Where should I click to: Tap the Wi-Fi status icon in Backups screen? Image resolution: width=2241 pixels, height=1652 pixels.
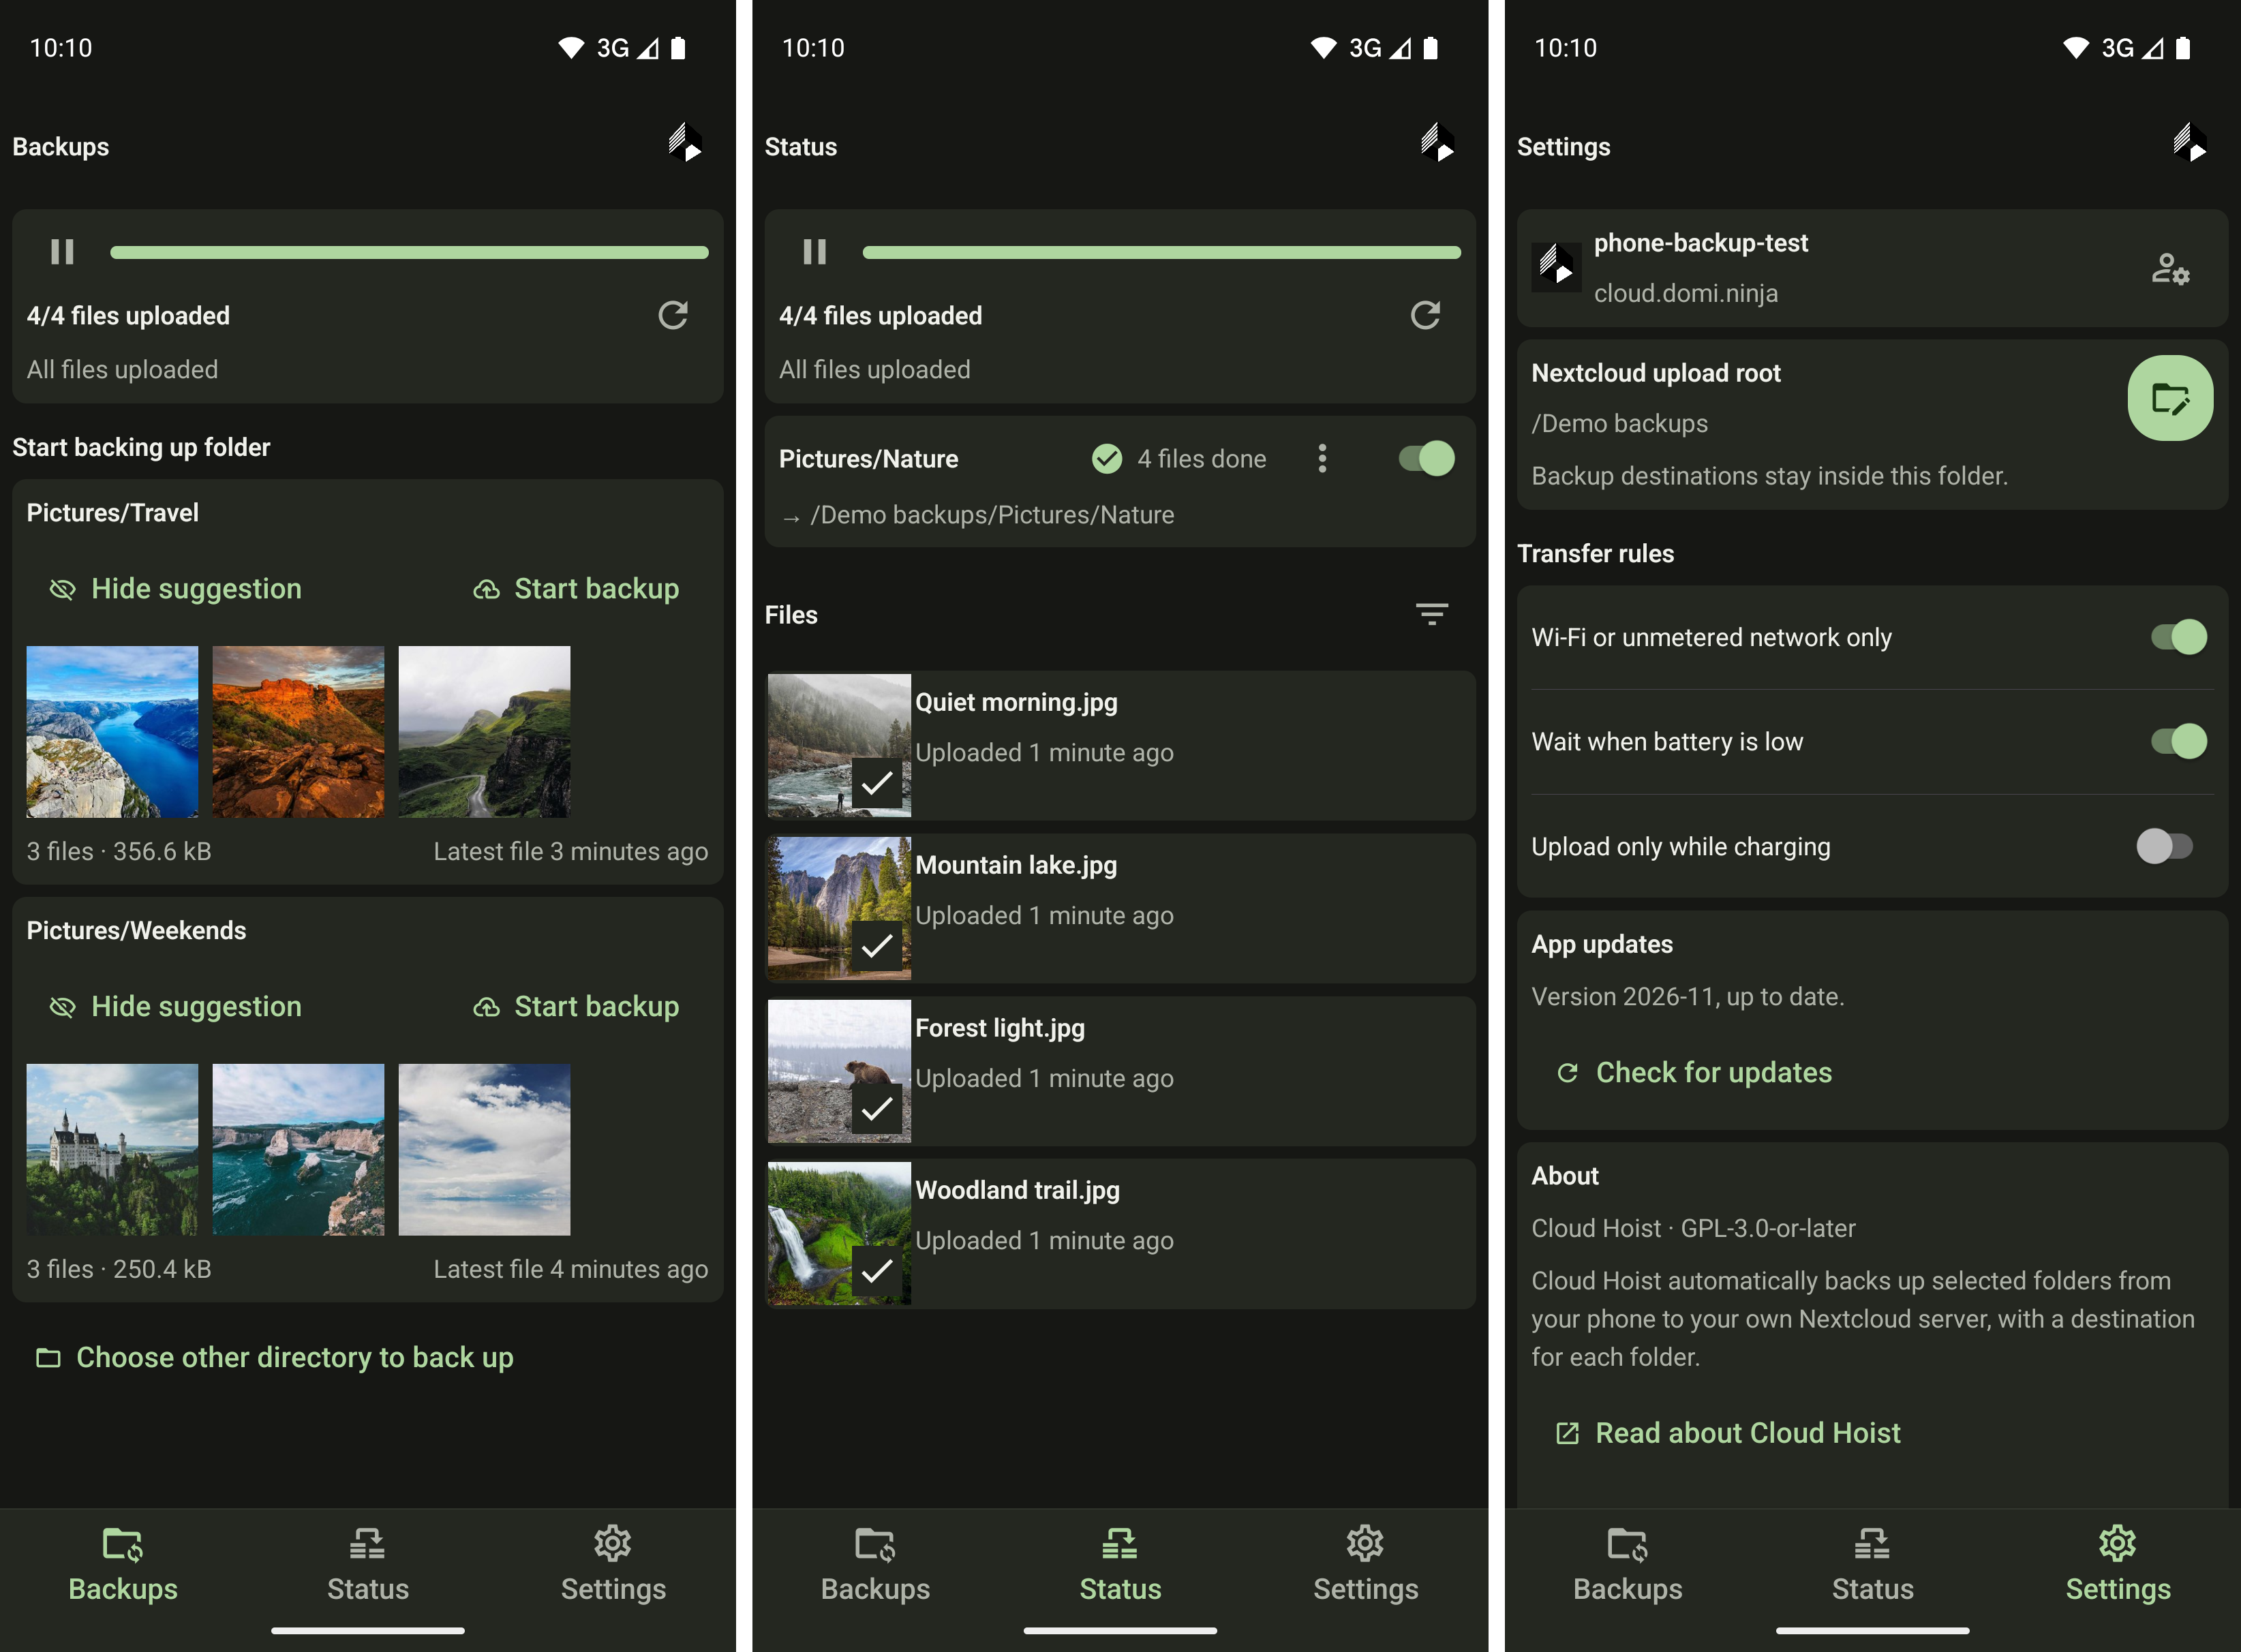(571, 48)
